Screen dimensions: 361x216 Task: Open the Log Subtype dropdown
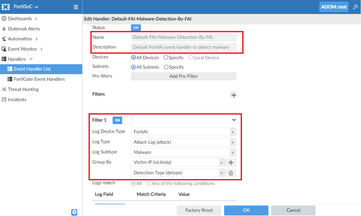coord(183,152)
